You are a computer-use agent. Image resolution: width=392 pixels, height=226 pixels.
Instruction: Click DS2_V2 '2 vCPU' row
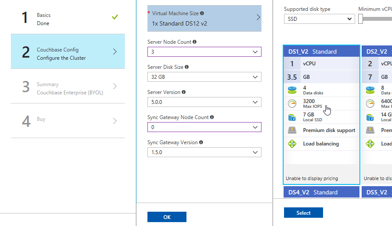[x=377, y=64]
